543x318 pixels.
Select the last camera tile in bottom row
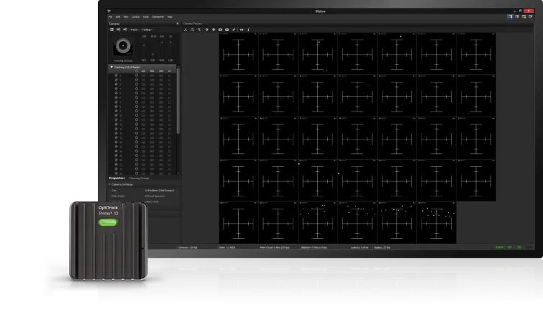(x=437, y=222)
